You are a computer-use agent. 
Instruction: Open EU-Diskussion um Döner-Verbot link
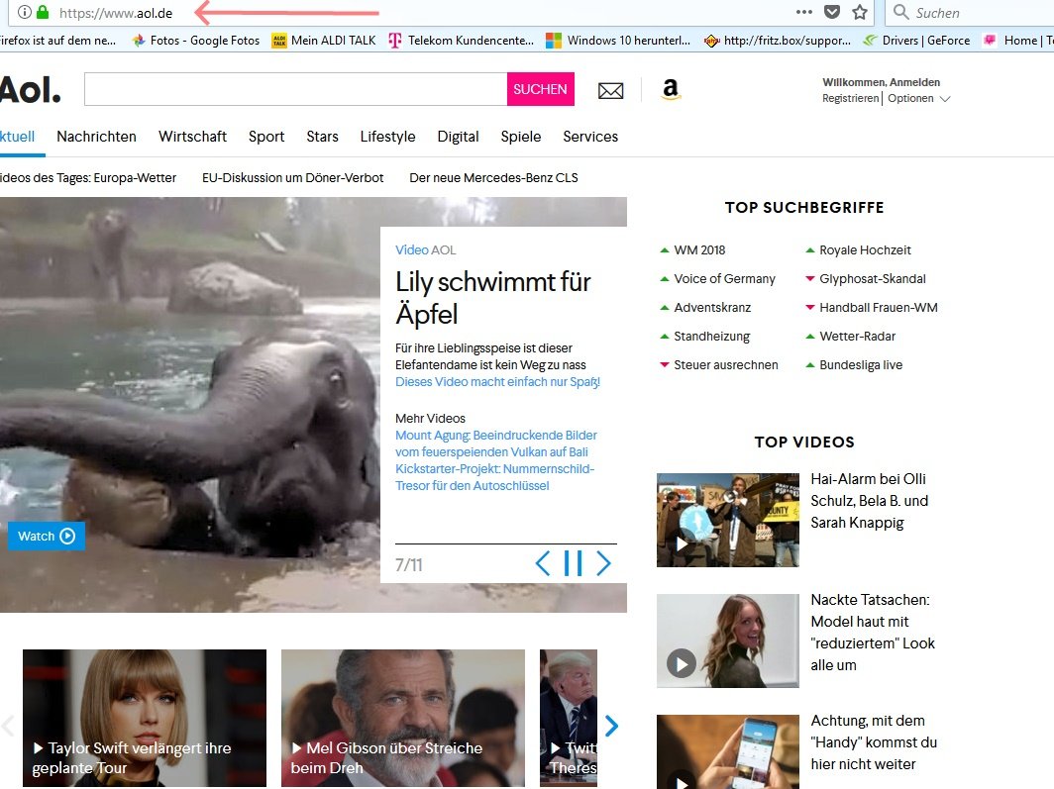(x=292, y=178)
